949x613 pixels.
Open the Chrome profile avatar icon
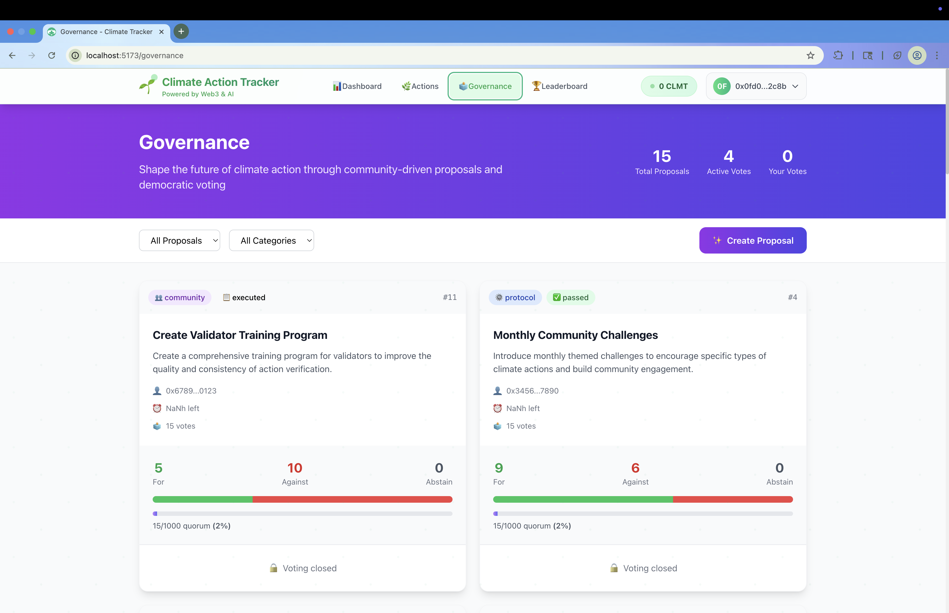(x=917, y=55)
